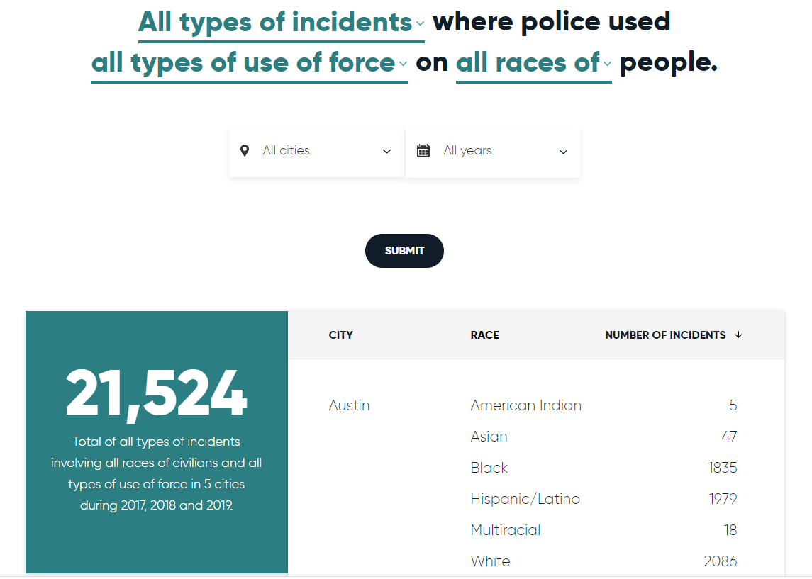Click the words 'where police used'
This screenshot has height=579, width=812.
coord(552,22)
